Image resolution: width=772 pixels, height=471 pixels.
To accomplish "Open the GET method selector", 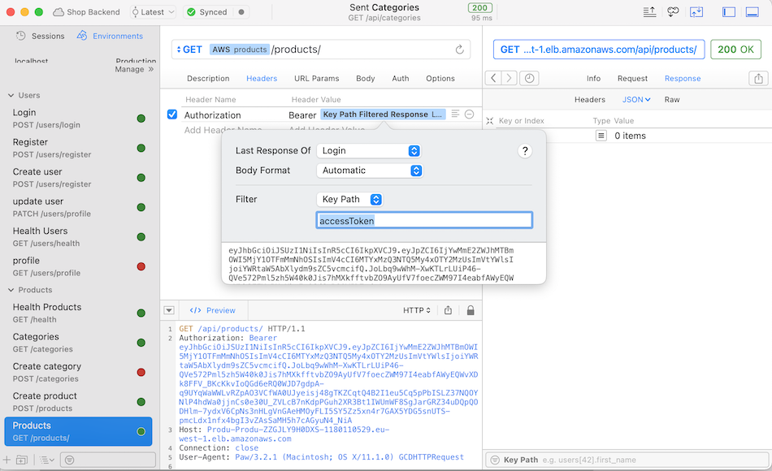I will [x=190, y=50].
